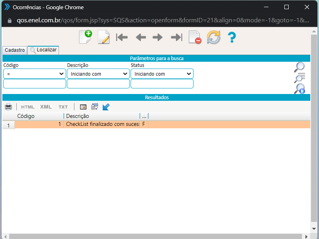
Task: Click the top magnifier search icon
Action: pyautogui.click(x=299, y=67)
